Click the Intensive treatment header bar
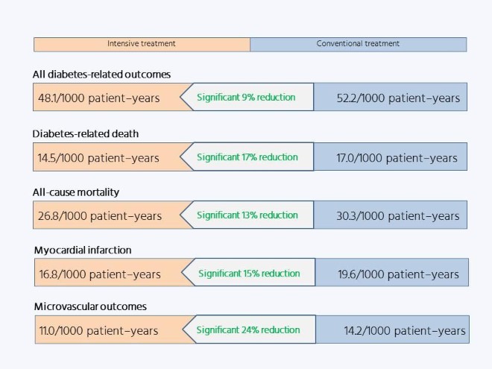Image resolution: width=492 pixels, height=369 pixels. pyautogui.click(x=142, y=45)
